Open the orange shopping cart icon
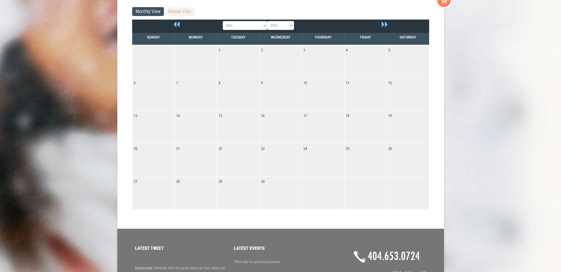This screenshot has height=272, width=561. click(444, 2)
